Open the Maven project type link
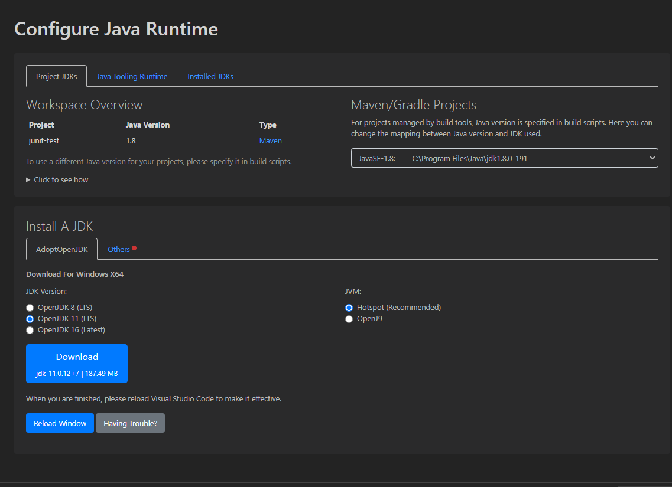Viewport: 672px width, 487px height. pos(270,140)
